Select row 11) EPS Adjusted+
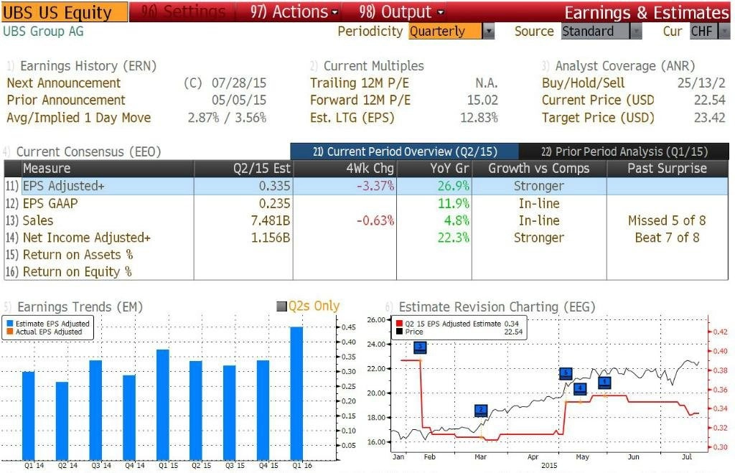Viewport: 735px width, 473px height. click(366, 186)
